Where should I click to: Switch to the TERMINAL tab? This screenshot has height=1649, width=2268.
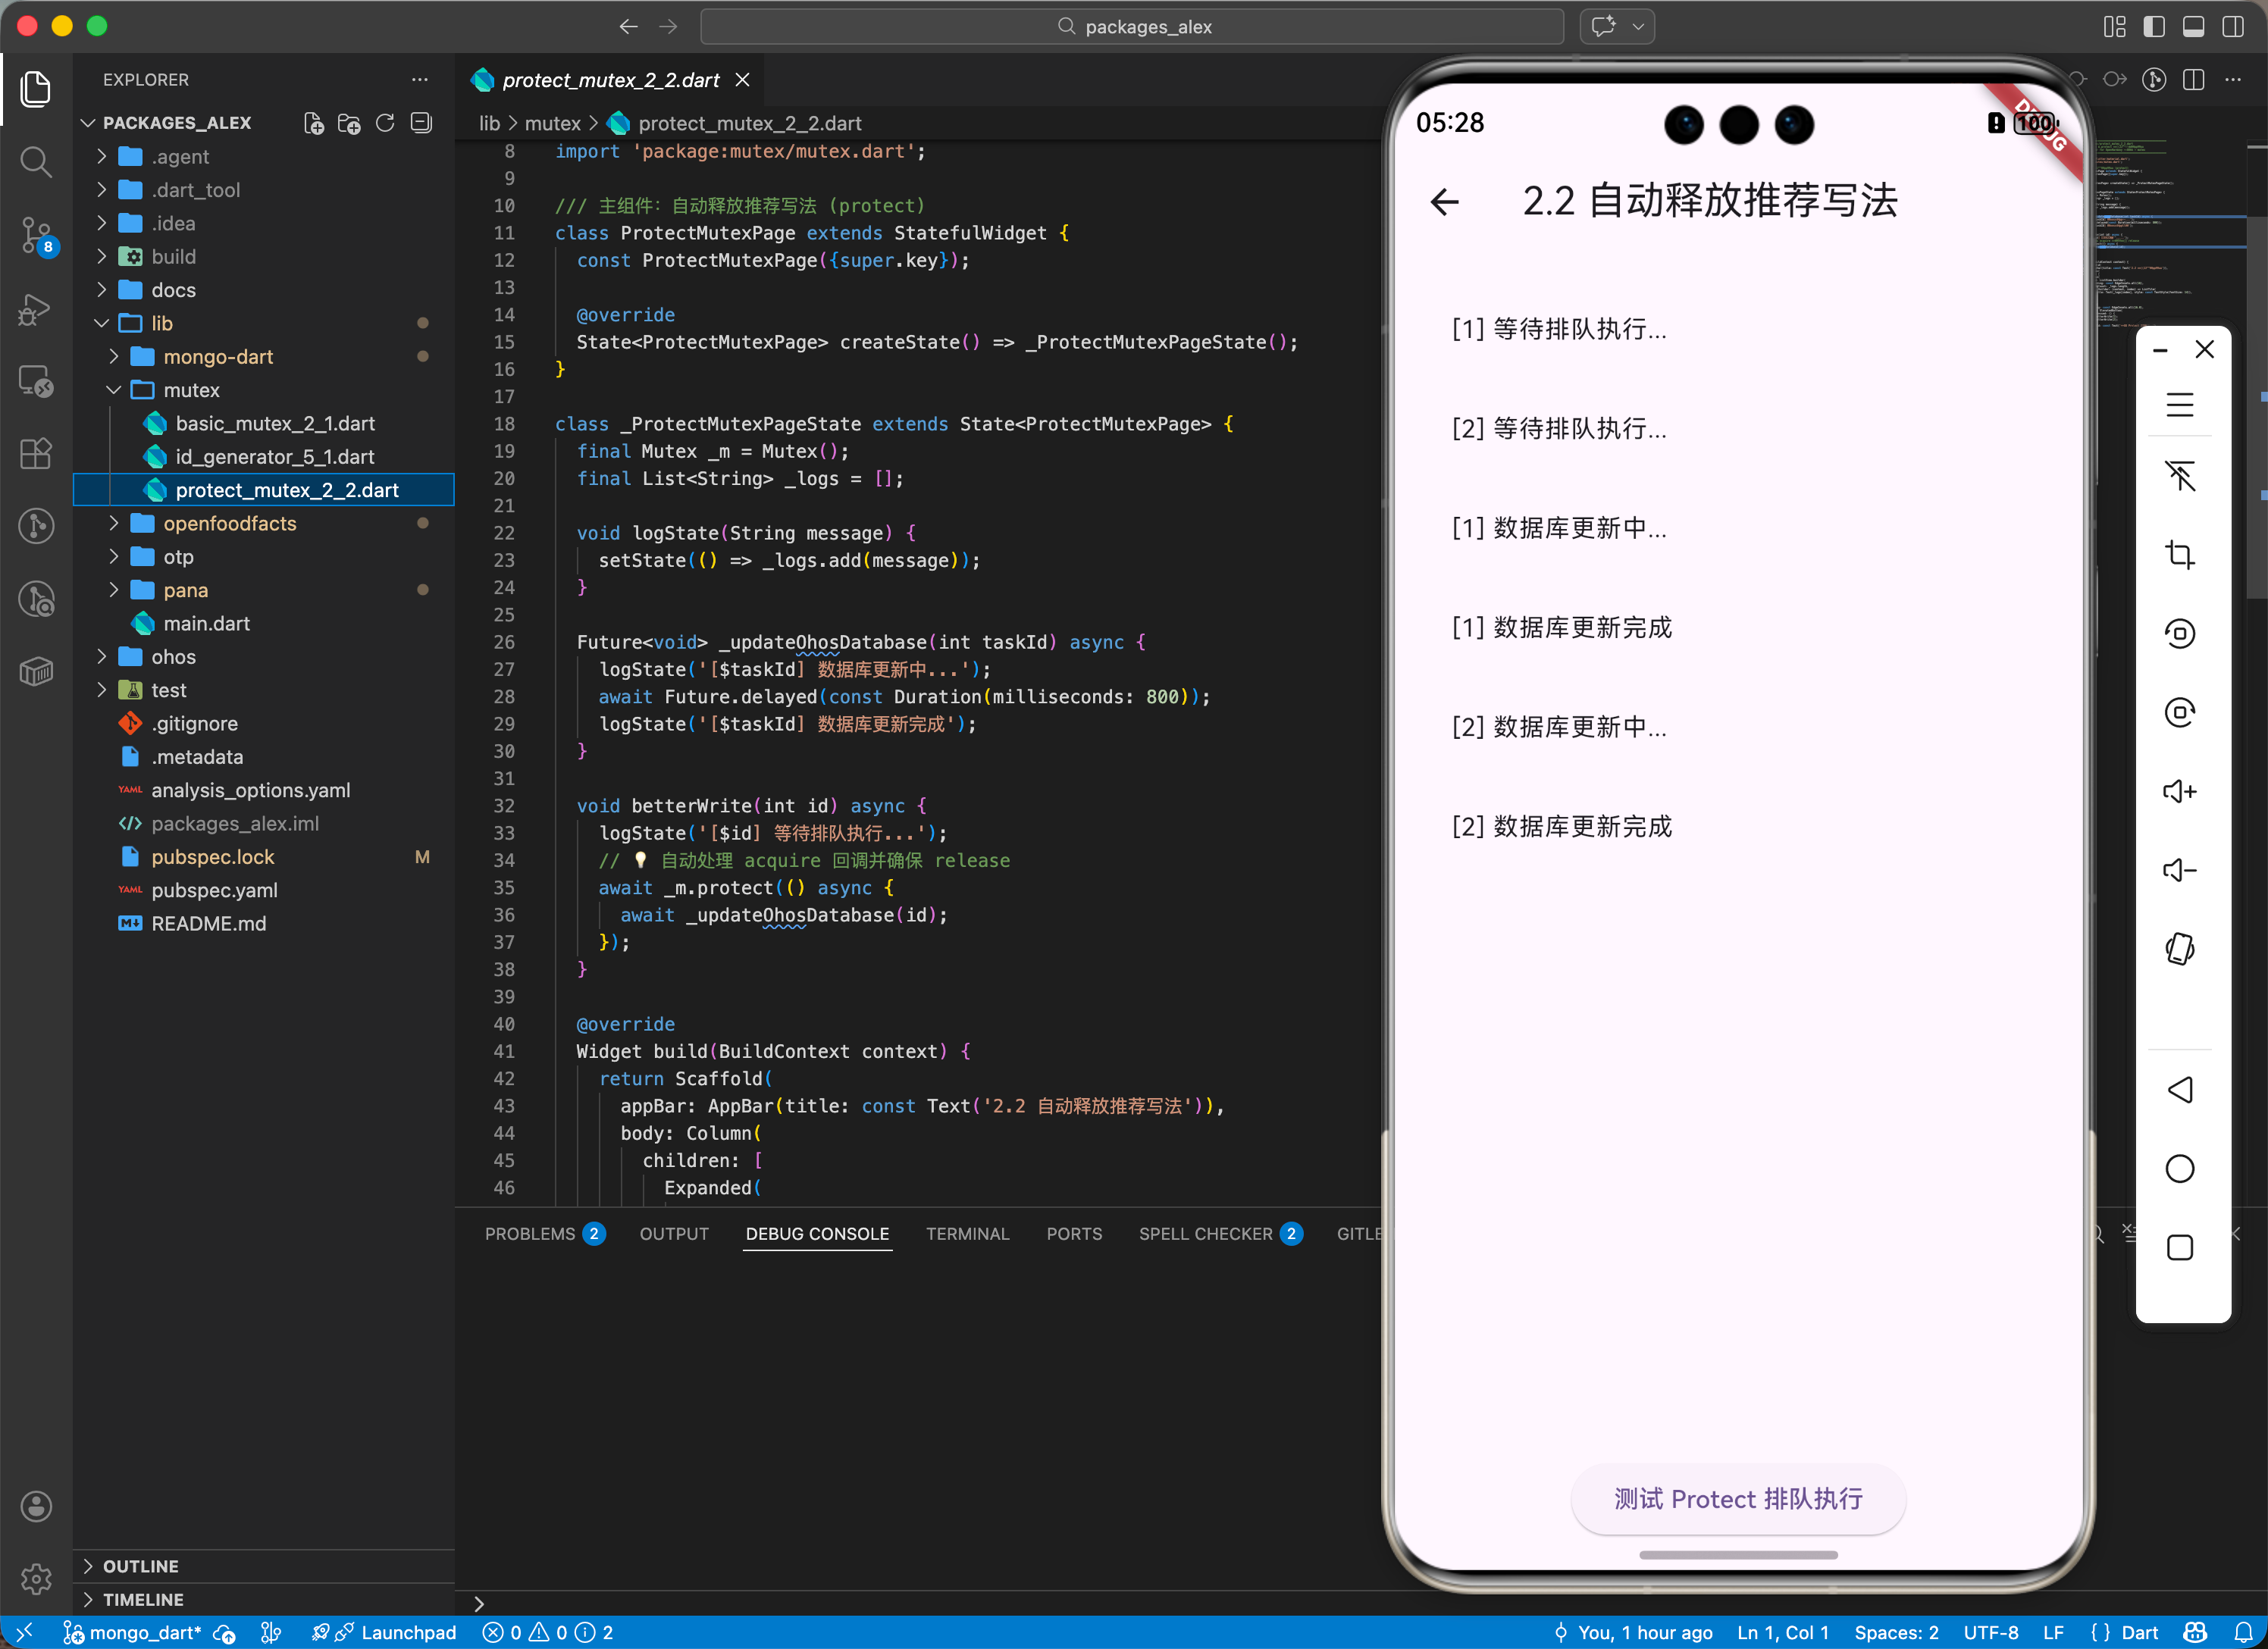coord(967,1233)
